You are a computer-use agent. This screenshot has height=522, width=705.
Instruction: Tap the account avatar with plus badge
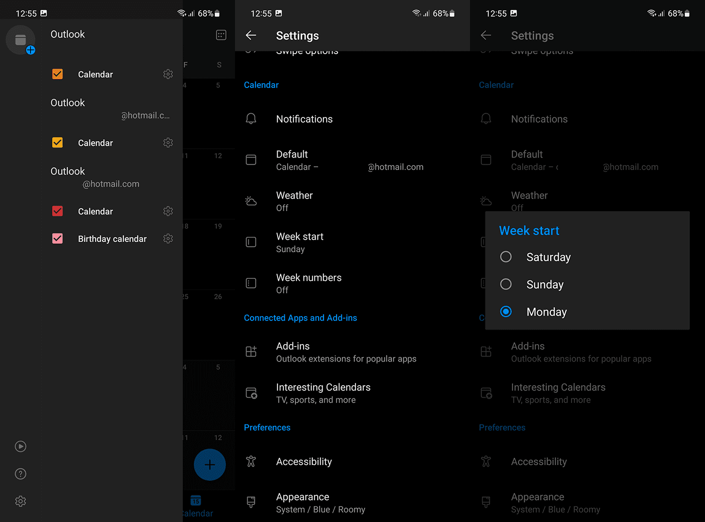pyautogui.click(x=21, y=40)
